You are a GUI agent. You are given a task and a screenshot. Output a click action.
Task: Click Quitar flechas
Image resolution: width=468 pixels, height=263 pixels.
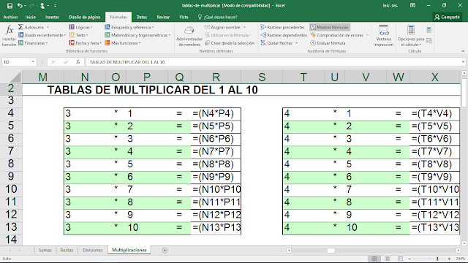coord(276,43)
